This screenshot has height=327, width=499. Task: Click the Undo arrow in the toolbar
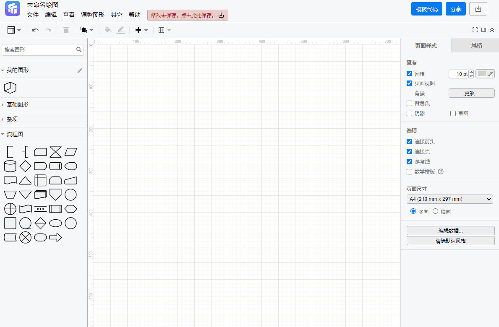pos(35,30)
